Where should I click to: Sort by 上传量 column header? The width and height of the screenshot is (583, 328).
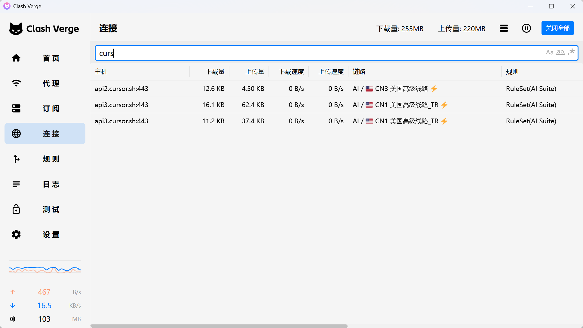pyautogui.click(x=255, y=72)
